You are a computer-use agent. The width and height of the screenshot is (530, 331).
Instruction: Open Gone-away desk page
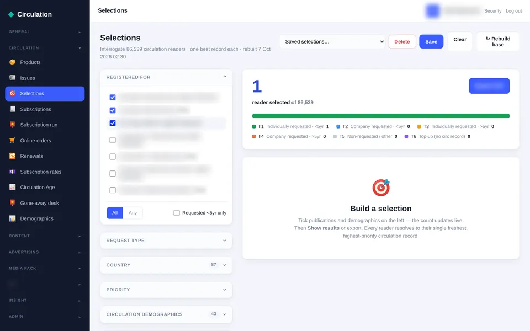click(x=45, y=202)
